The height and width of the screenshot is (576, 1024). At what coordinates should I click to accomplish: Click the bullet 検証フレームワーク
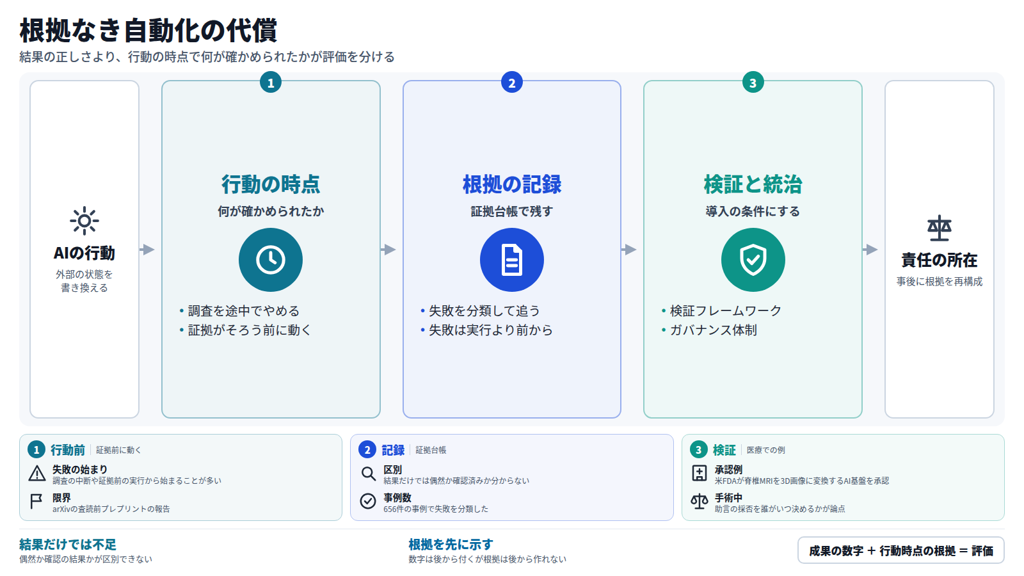726,311
